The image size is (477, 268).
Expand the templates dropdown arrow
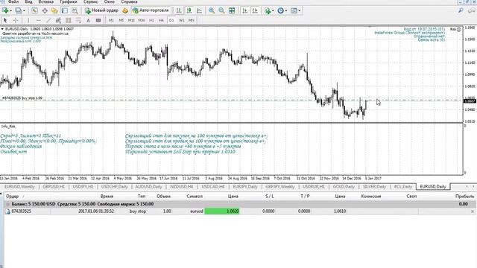tap(300, 10)
